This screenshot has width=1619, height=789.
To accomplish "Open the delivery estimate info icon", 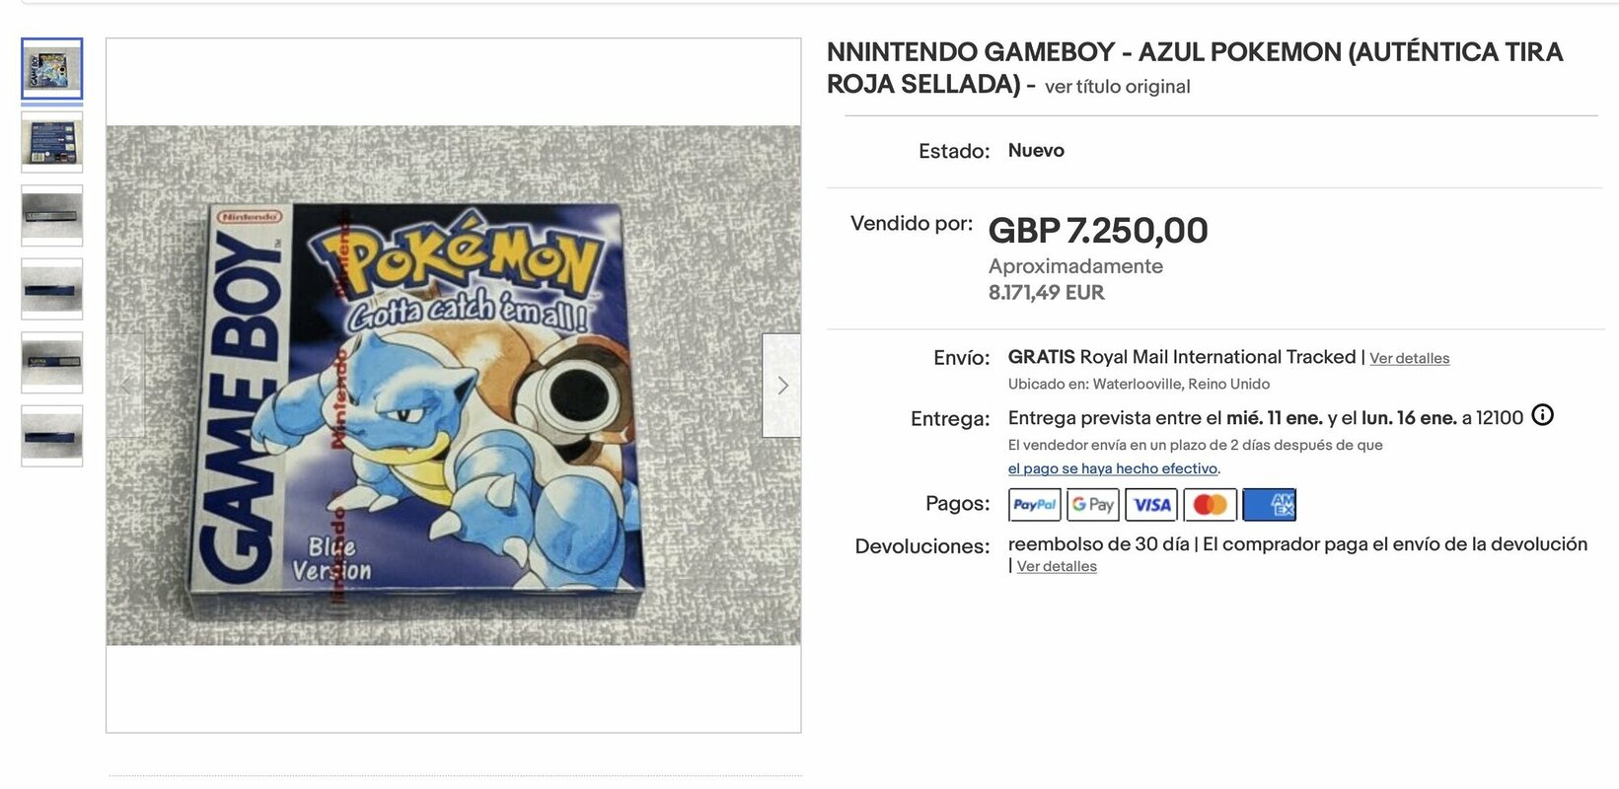I will pos(1542,417).
